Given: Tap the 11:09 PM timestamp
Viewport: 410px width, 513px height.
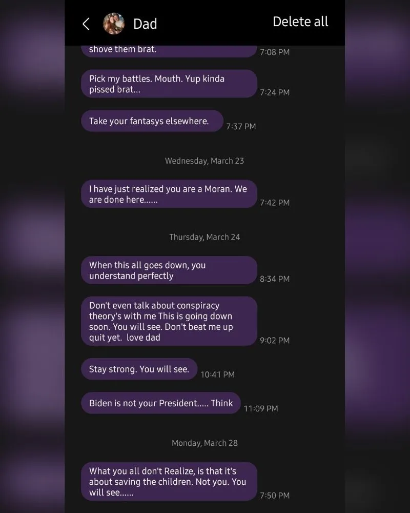Looking at the screenshot, I should [x=261, y=409].
